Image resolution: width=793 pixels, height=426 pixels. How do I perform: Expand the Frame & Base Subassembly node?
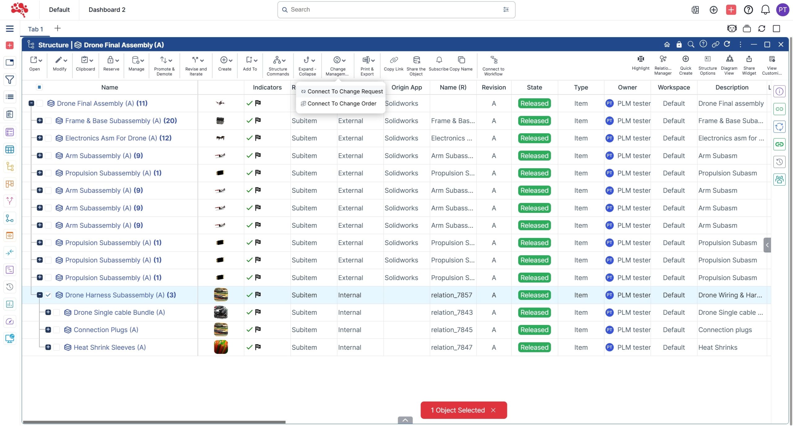[x=40, y=121]
